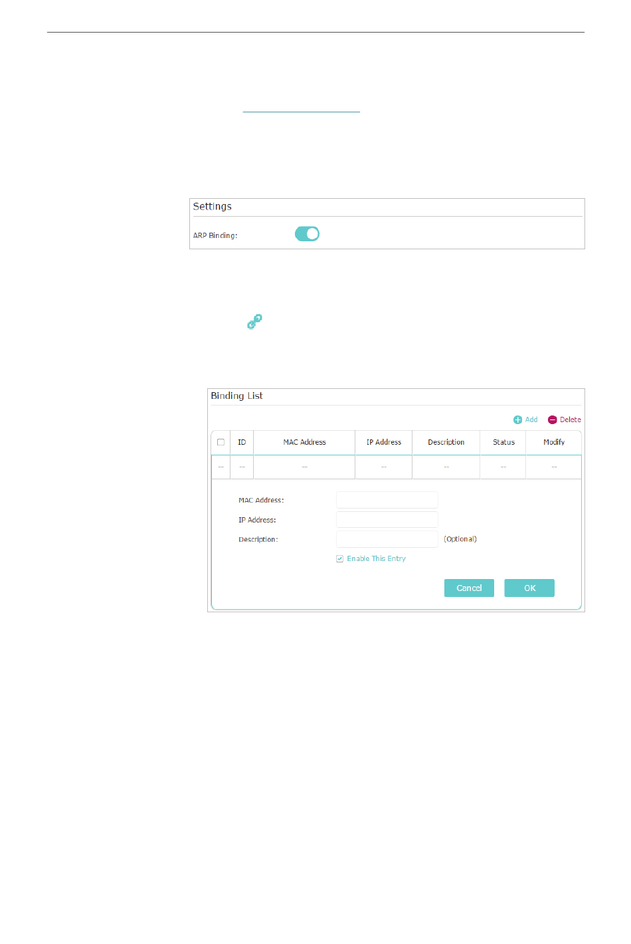Click the IP Address input field
The height and width of the screenshot is (944, 631).
(x=387, y=519)
